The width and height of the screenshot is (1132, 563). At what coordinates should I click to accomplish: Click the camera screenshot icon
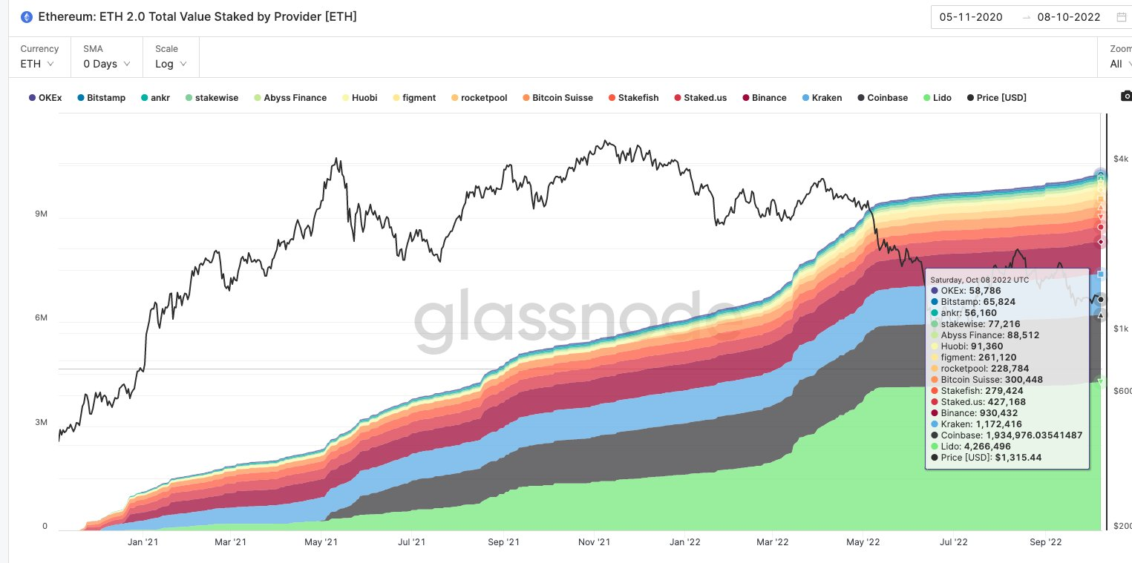coord(1126,96)
